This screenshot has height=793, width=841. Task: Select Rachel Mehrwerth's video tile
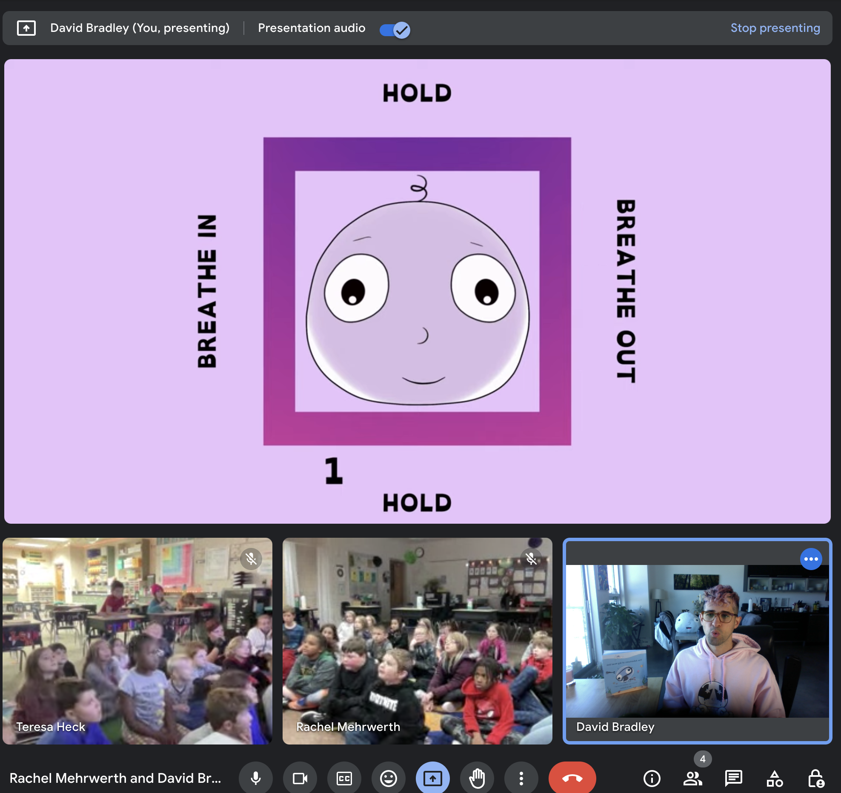(417, 641)
